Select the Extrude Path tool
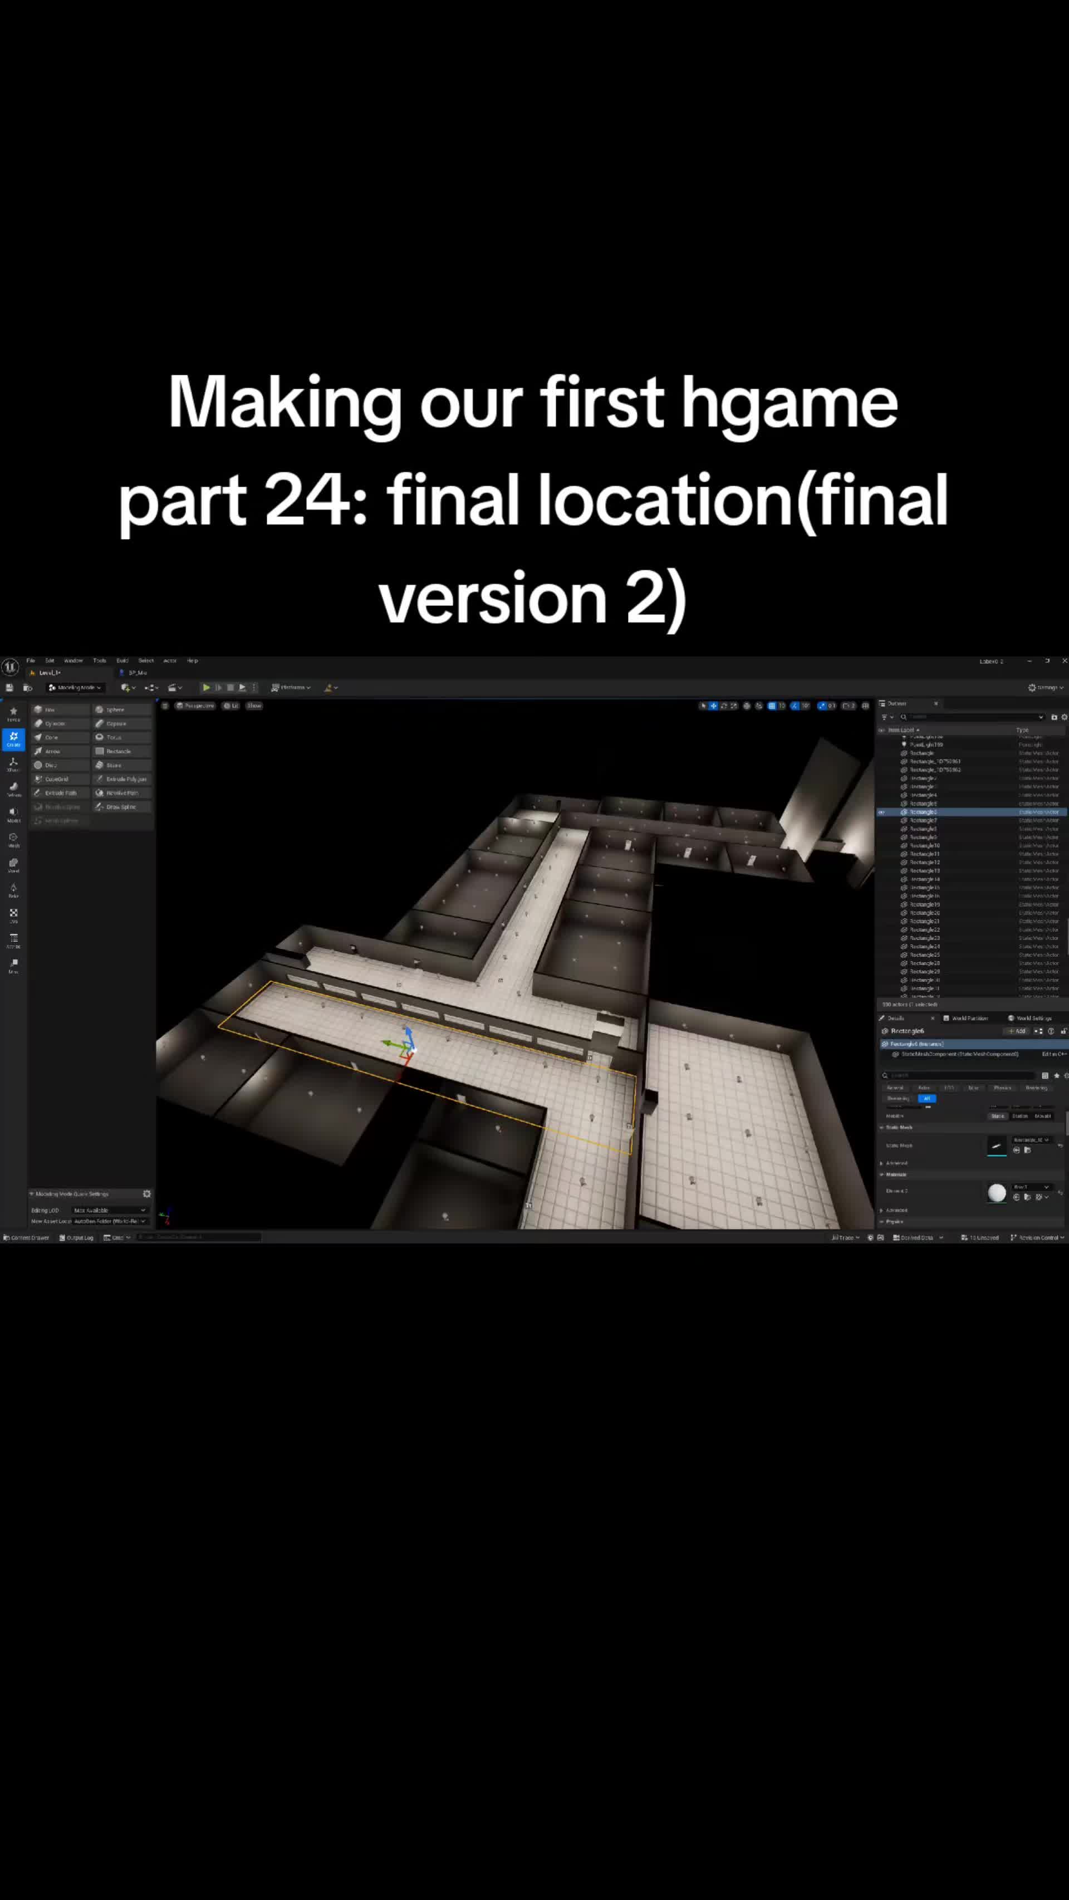This screenshot has height=1900, width=1069. pos(61,793)
